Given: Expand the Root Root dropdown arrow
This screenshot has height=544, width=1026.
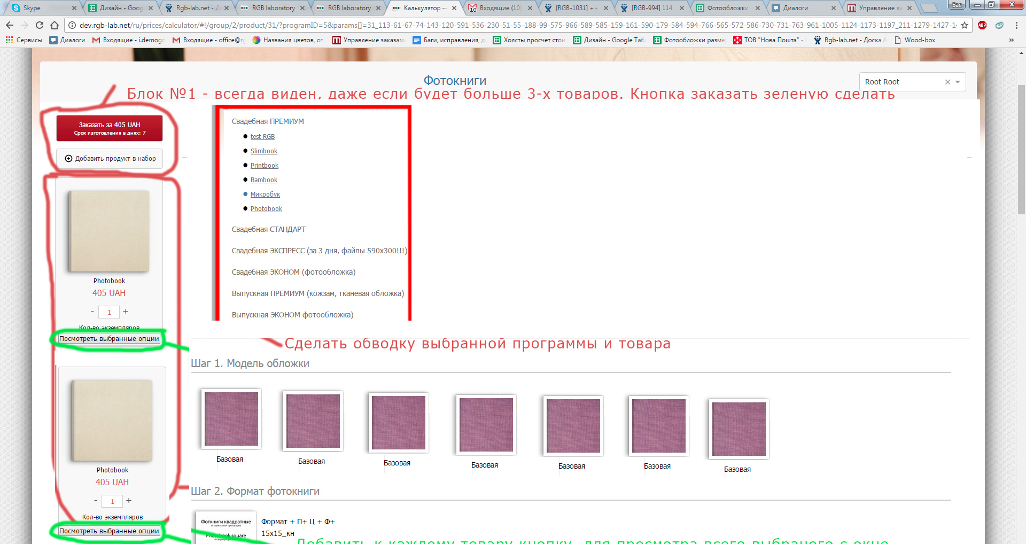Looking at the screenshot, I should click(958, 82).
